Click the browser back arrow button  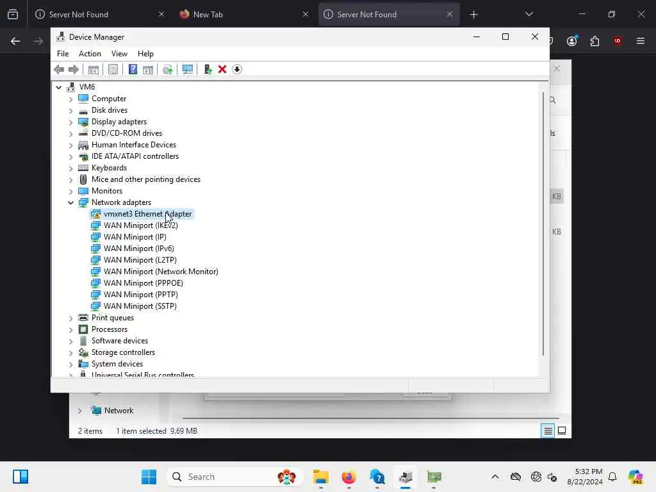point(15,41)
